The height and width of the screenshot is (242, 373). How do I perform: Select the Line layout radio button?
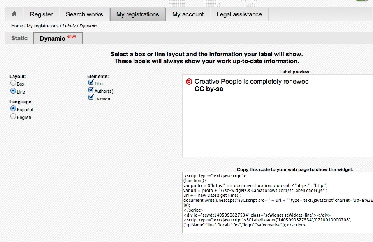coord(13,91)
